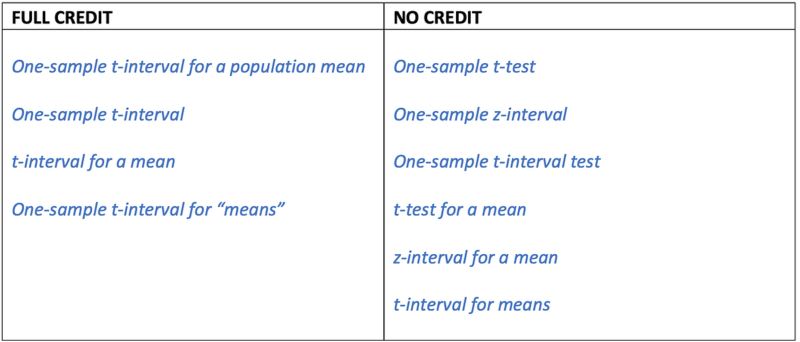Viewport: 800px width, 342px height.
Task: Click the "One-sample t-interval" full credit entry
Action: point(98,114)
